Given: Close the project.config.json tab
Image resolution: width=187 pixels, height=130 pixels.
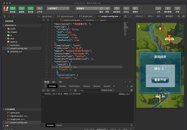Looking at the screenshot, I should (x=120, y=16).
